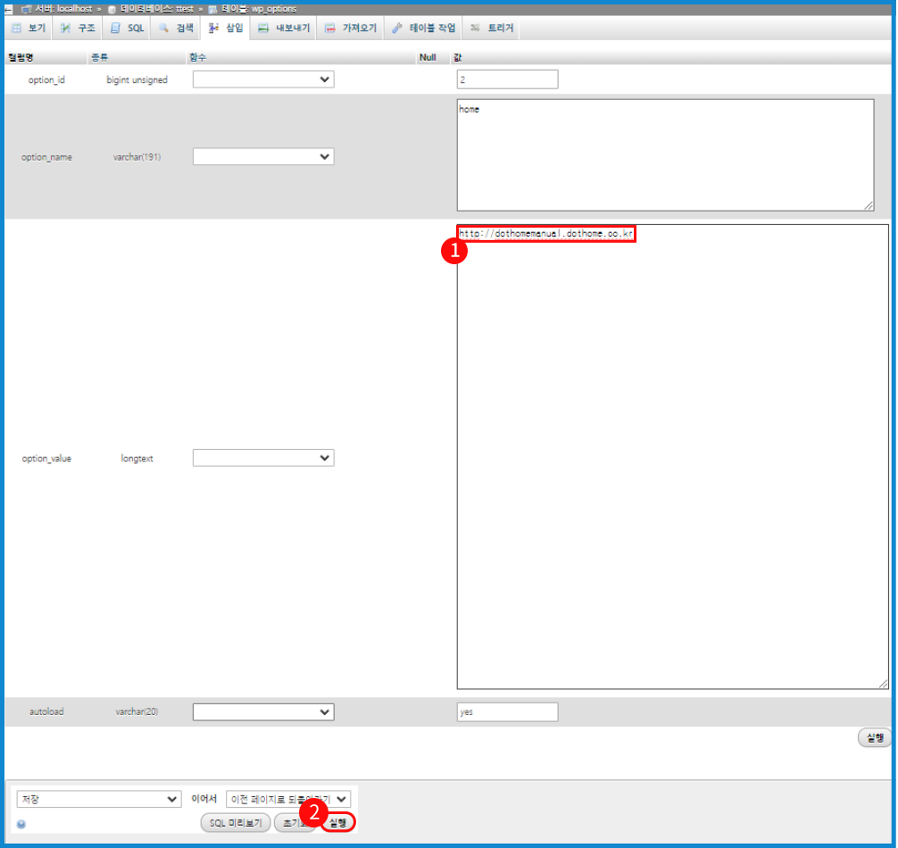
Task: Click the option_id value field showing 2
Action: [507, 79]
